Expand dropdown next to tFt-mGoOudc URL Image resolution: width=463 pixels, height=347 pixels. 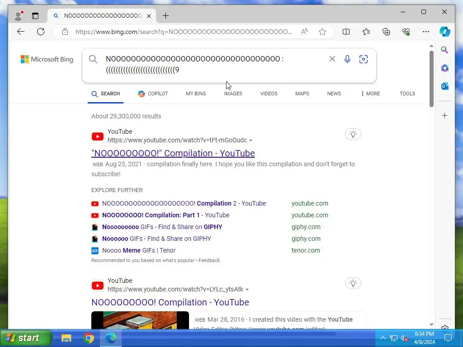coord(250,141)
